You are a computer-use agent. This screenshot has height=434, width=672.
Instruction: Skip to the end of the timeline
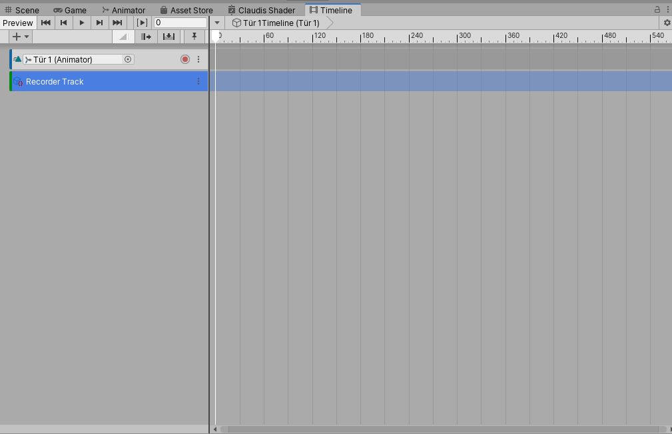click(x=117, y=23)
